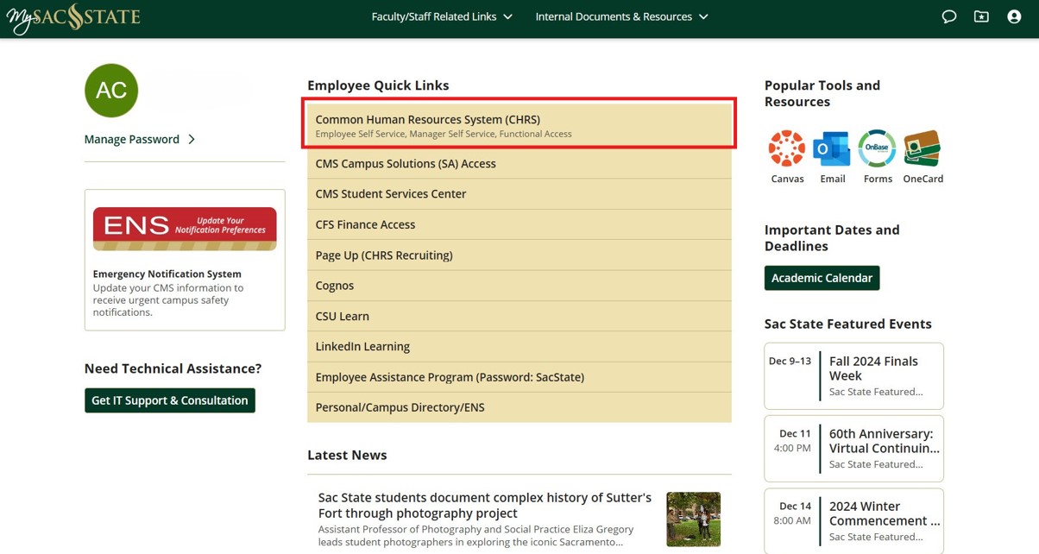The height and width of the screenshot is (554, 1039).
Task: Expand Manage Password with its chevron
Action: [140, 139]
